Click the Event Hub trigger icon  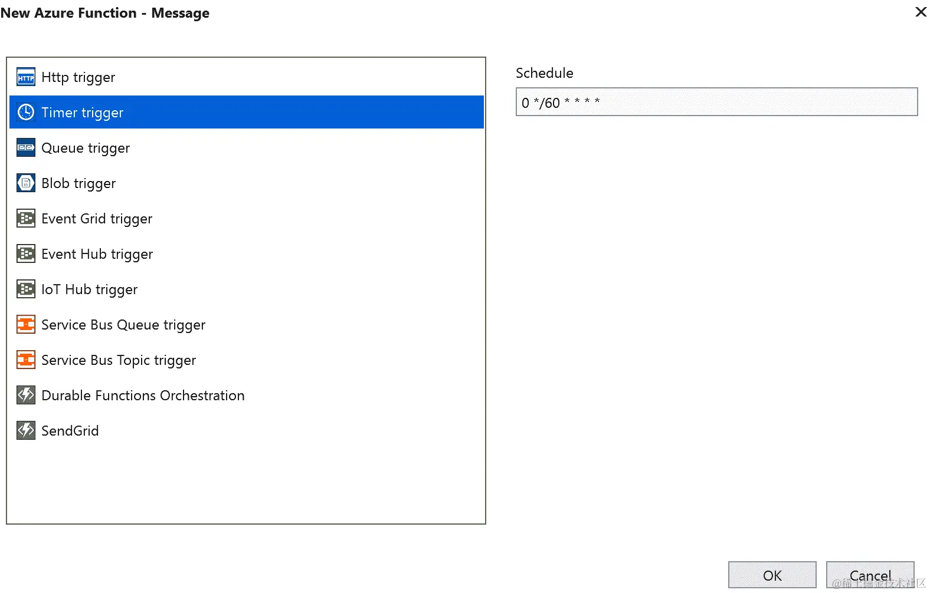(x=26, y=253)
